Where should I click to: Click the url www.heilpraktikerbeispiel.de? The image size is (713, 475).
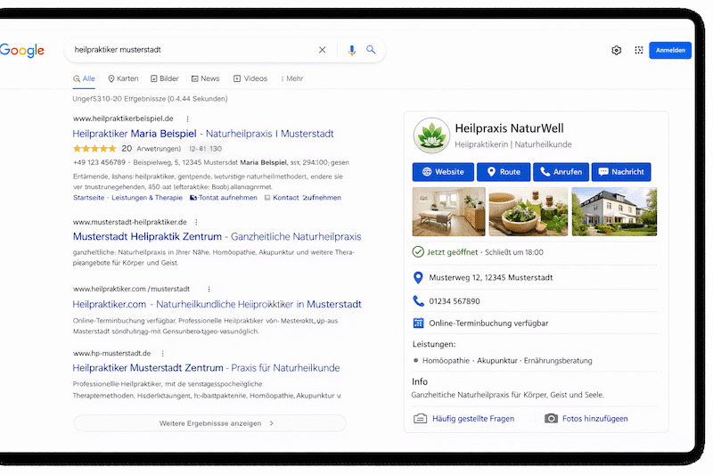[x=123, y=119]
